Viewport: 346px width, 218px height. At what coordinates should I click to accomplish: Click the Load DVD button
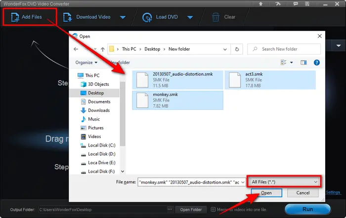pos(160,17)
